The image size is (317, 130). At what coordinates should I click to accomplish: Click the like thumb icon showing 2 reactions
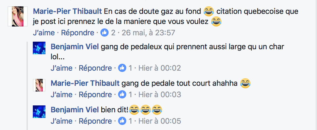(x=105, y=32)
